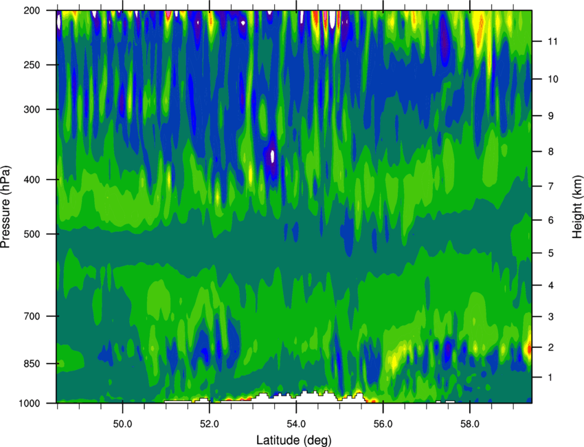This screenshot has height=447, width=584.
Task: Click the 1 km height tick label
Action: pos(551,378)
